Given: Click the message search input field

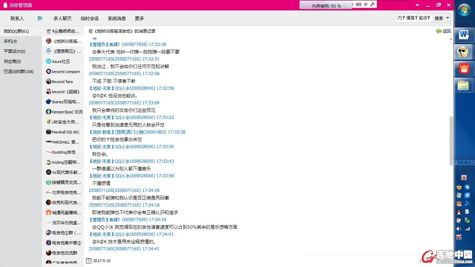Looking at the screenshot, I should (413, 18).
